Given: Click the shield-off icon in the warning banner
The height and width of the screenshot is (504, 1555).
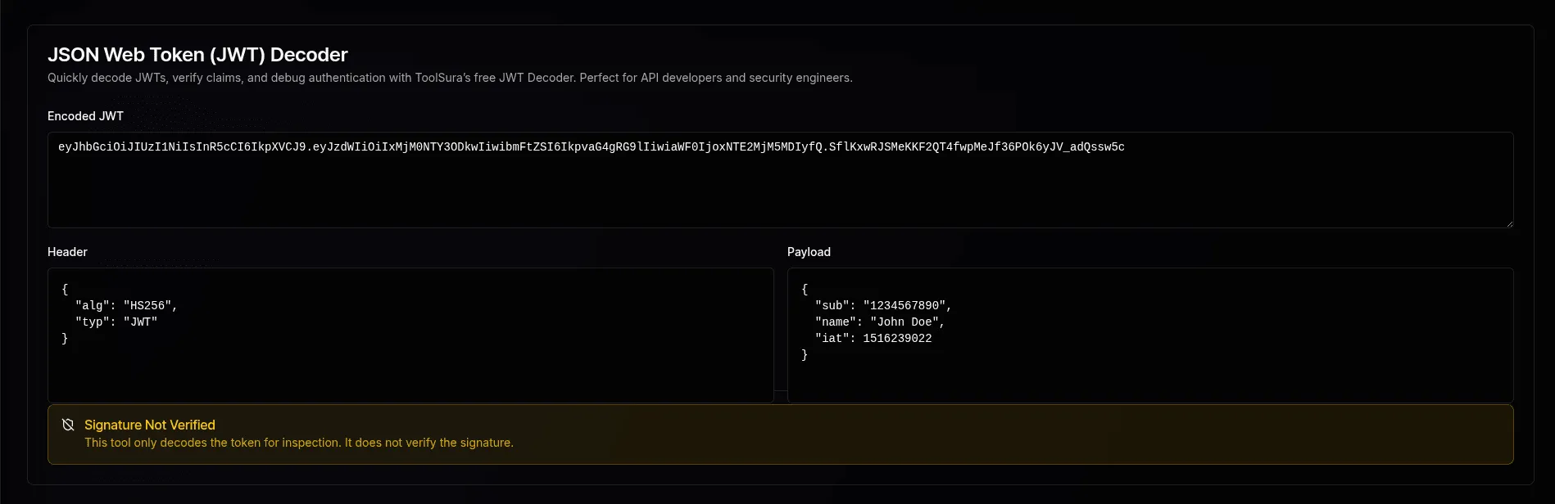Looking at the screenshot, I should (68, 425).
